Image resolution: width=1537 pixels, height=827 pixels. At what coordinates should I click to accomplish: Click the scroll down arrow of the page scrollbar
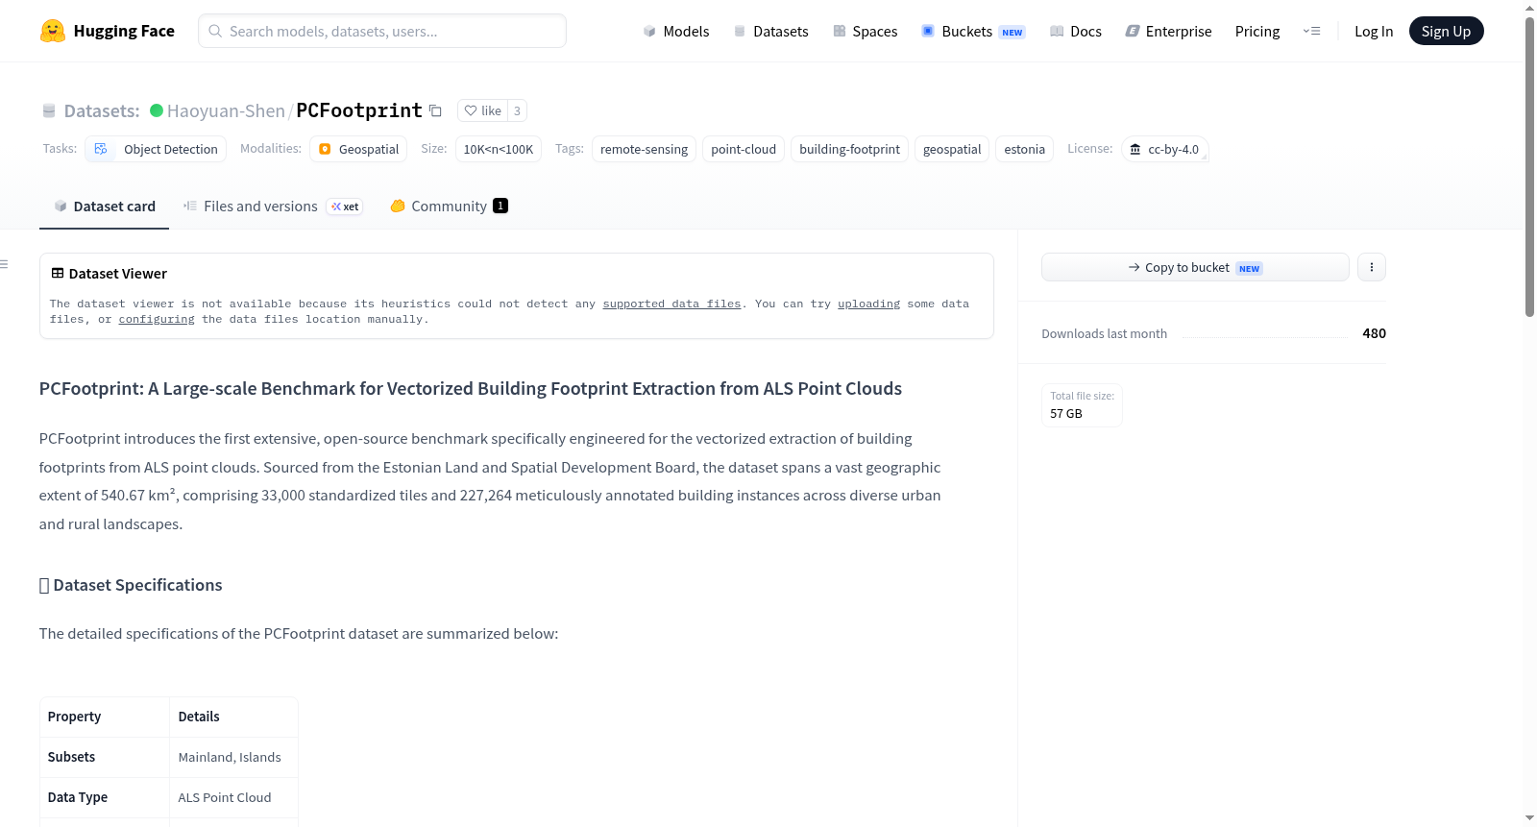(x=1529, y=818)
